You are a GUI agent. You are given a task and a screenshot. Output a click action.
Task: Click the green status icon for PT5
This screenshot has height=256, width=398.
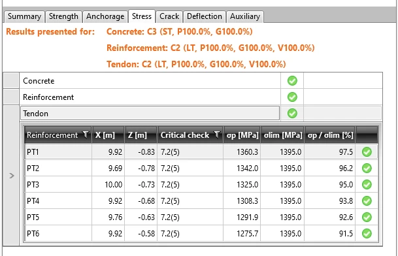367,217
